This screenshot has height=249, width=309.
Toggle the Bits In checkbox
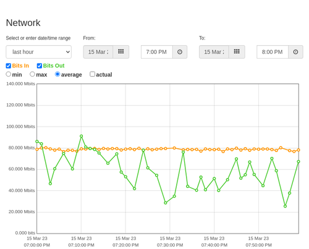tap(9, 66)
